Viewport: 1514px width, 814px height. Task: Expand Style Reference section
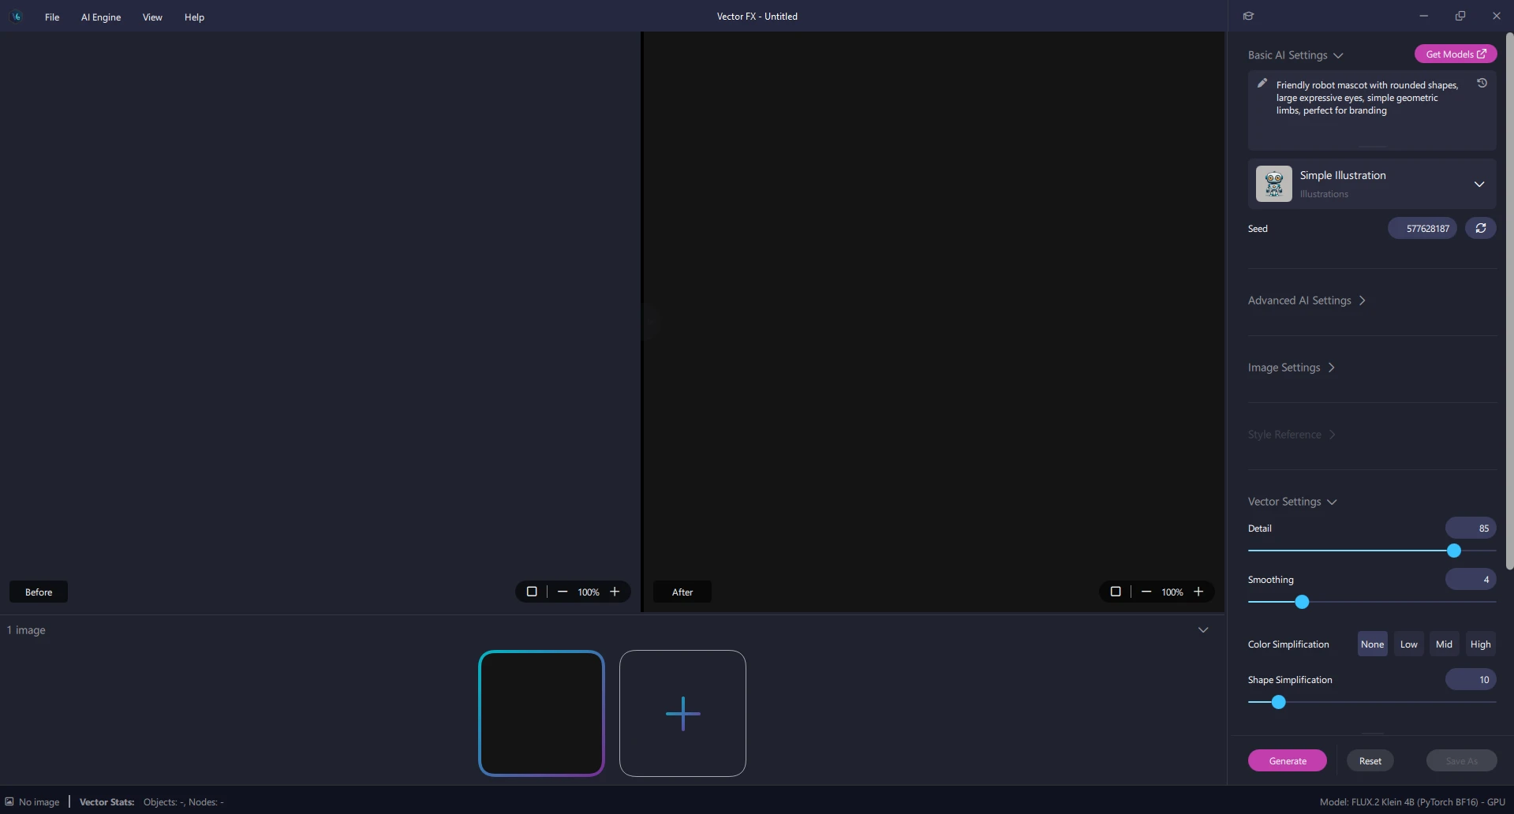[x=1292, y=435]
